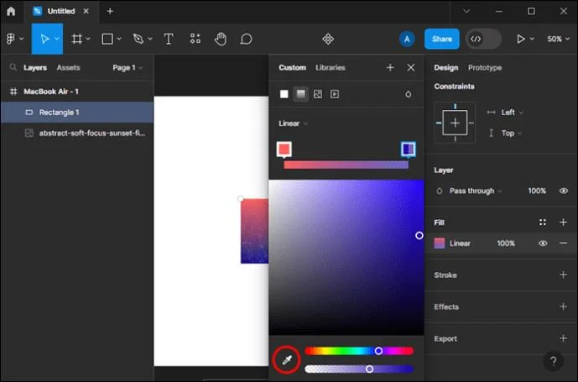
Task: Click the components icon in toolbar center
Action: coord(328,39)
